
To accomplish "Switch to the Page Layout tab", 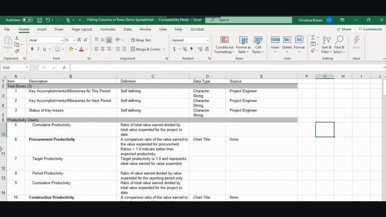I will [81, 30].
